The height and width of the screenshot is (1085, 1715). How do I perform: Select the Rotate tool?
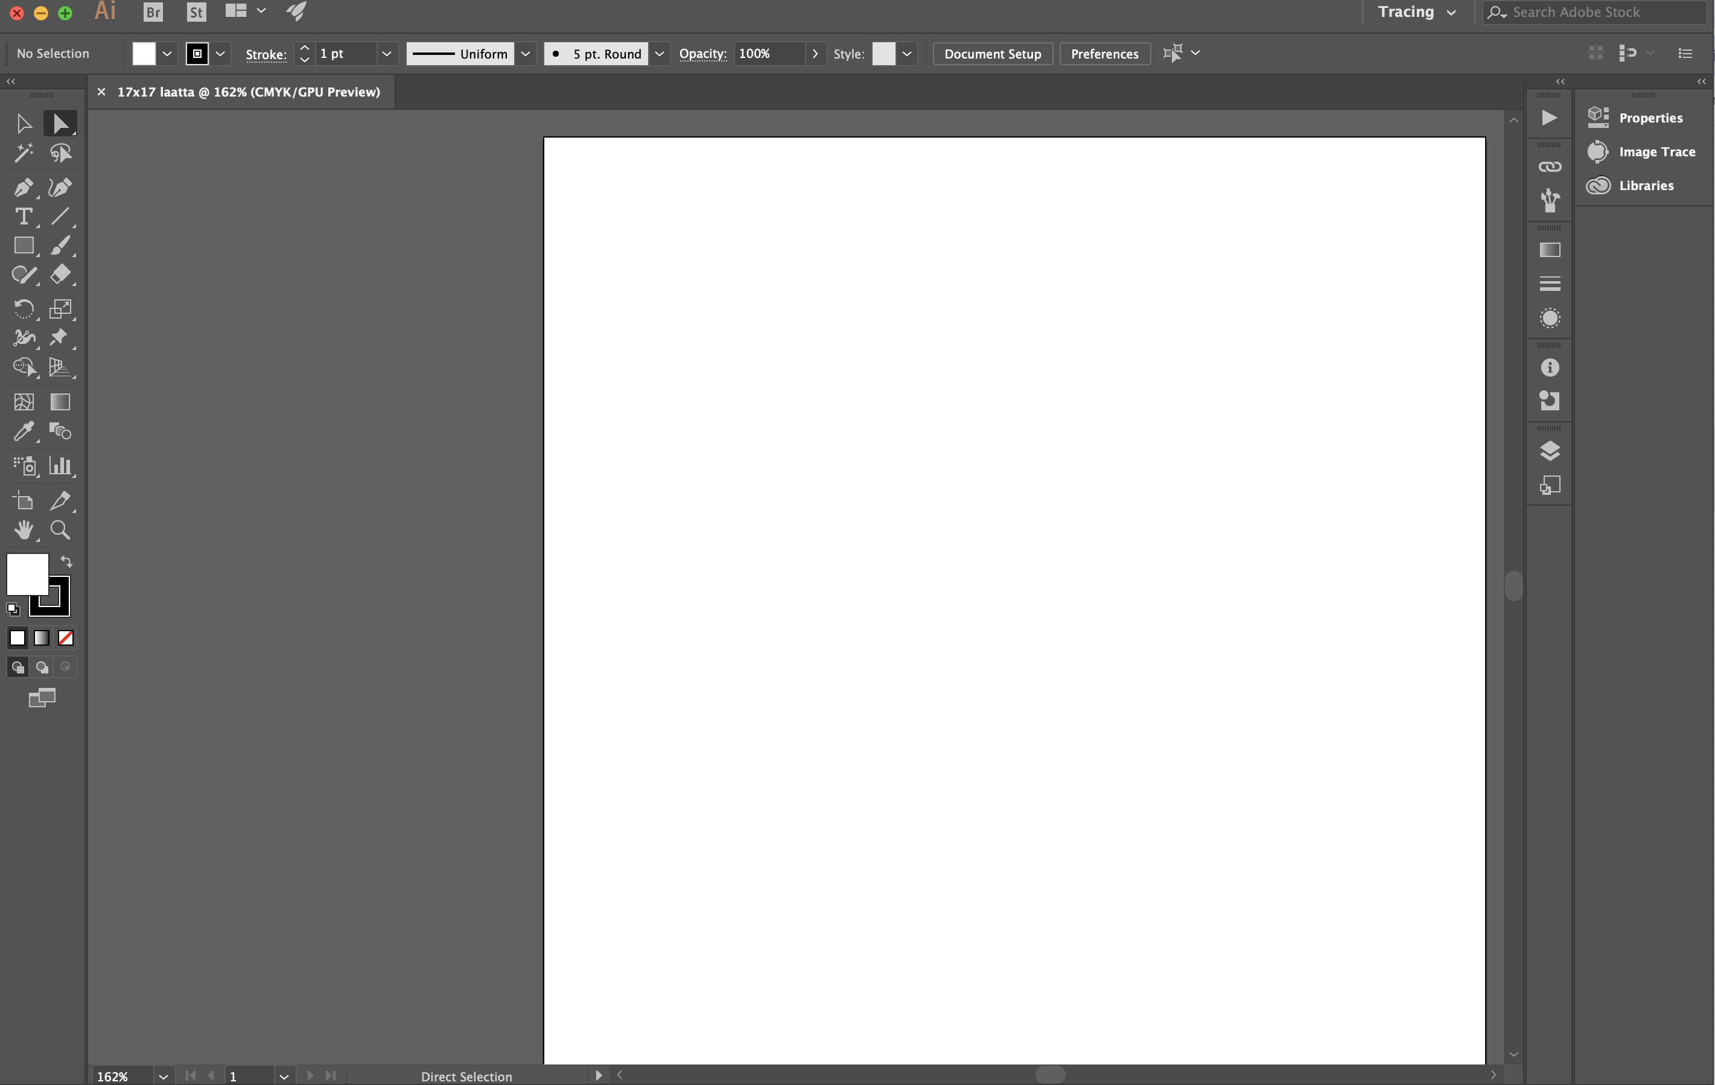pos(23,308)
